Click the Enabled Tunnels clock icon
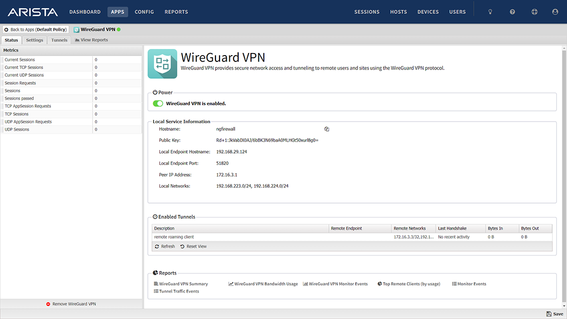 point(155,217)
